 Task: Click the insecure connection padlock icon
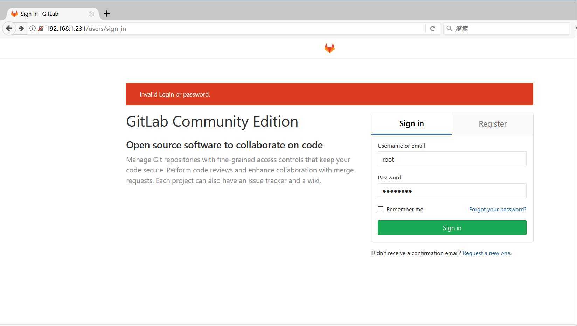pyautogui.click(x=41, y=28)
